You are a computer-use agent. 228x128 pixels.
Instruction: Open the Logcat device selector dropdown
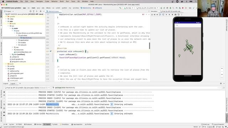[27, 88]
